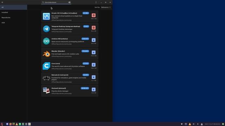Focus the package search field

[56, 2]
